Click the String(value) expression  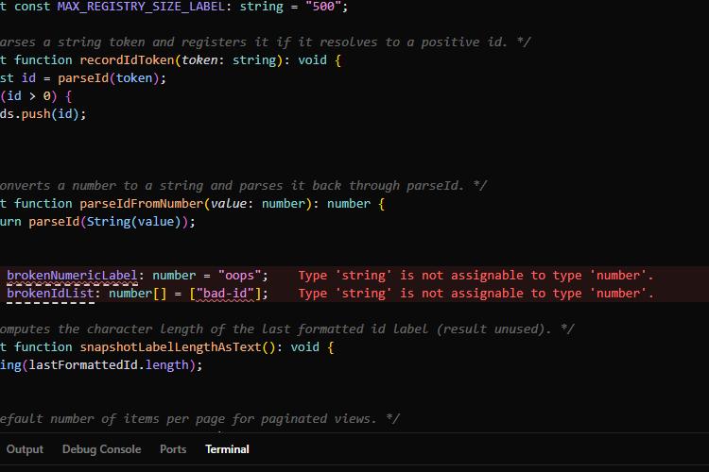point(134,222)
